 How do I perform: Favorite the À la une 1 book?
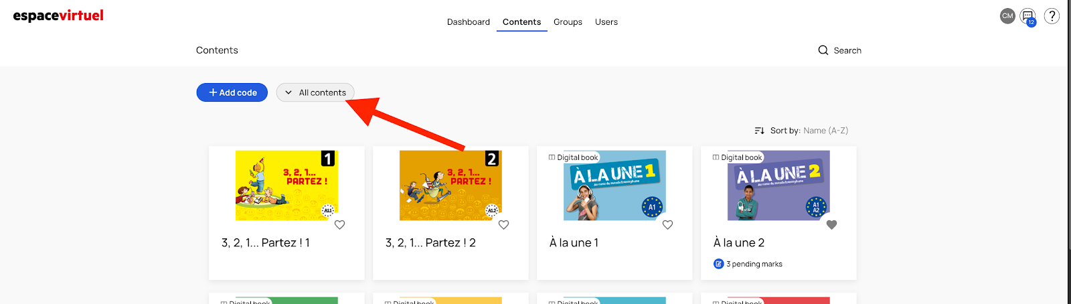[667, 225]
